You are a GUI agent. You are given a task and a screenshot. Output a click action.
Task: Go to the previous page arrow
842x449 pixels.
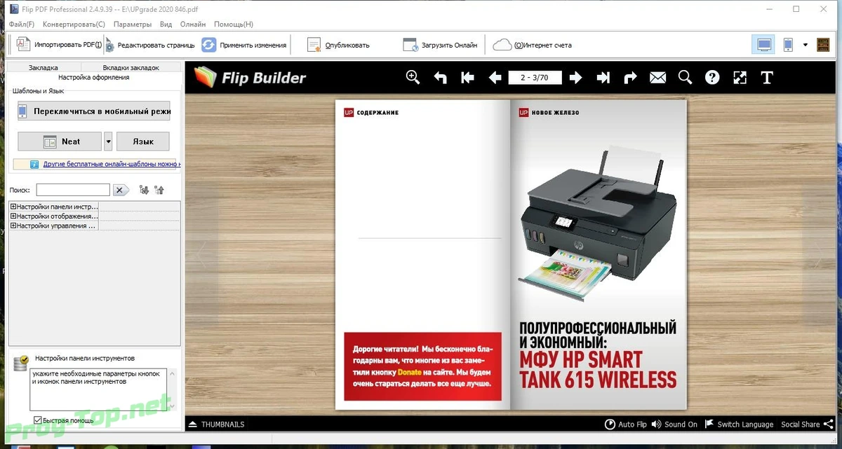495,78
